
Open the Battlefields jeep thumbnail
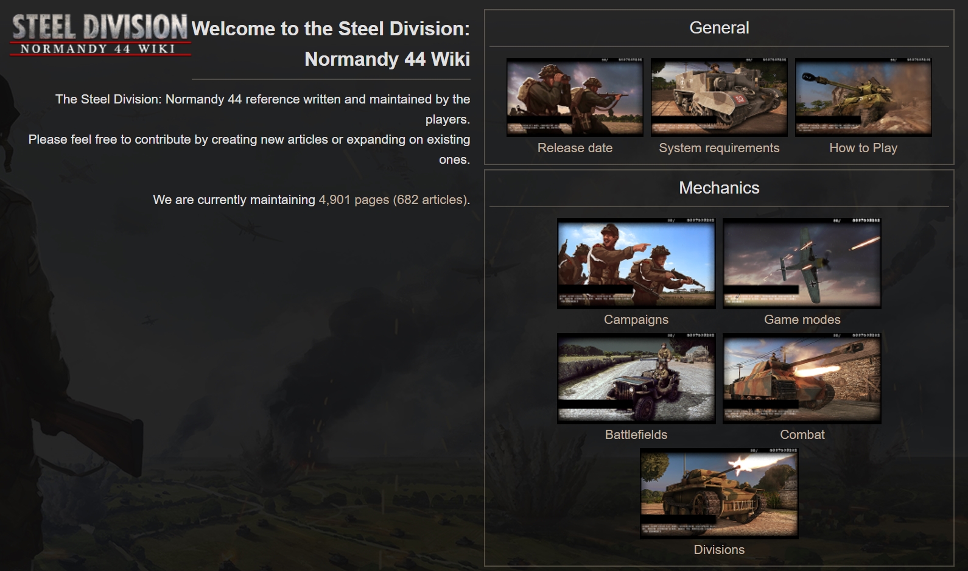pyautogui.click(x=636, y=378)
